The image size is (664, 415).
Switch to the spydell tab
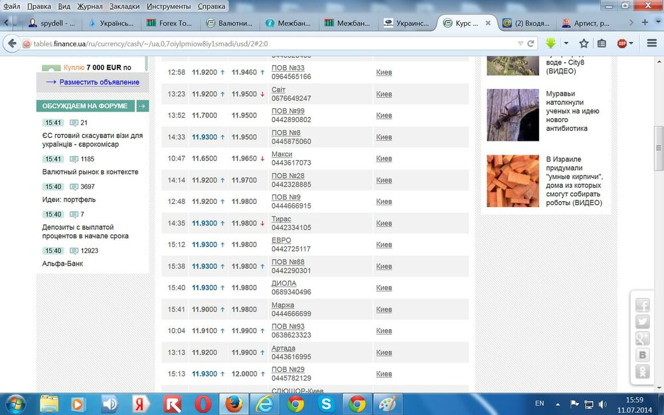click(x=52, y=23)
